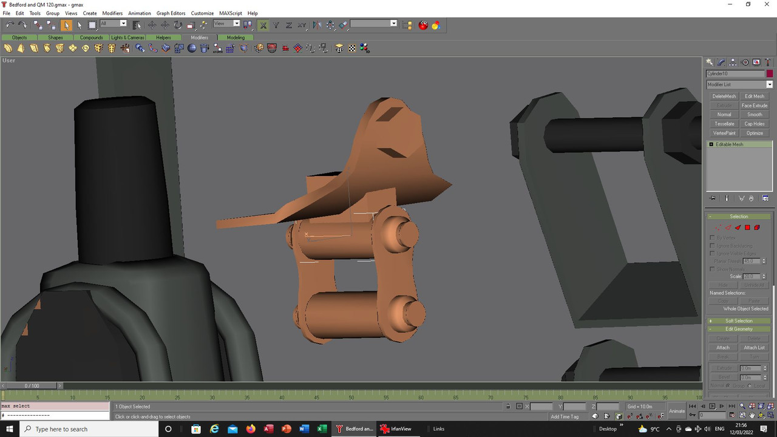This screenshot has width=777, height=437.
Task: Select Polygon sub-object level icon
Action: [x=747, y=228]
